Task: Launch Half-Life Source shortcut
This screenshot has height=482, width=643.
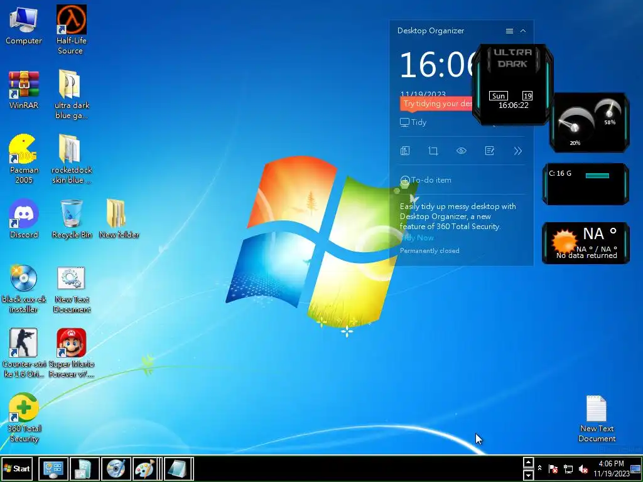Action: coord(71,29)
